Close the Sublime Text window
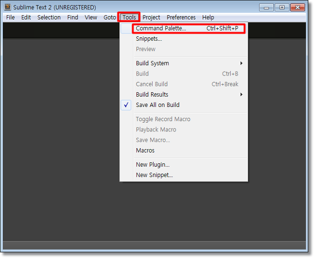The height and width of the screenshot is (258, 314). coord(298,8)
